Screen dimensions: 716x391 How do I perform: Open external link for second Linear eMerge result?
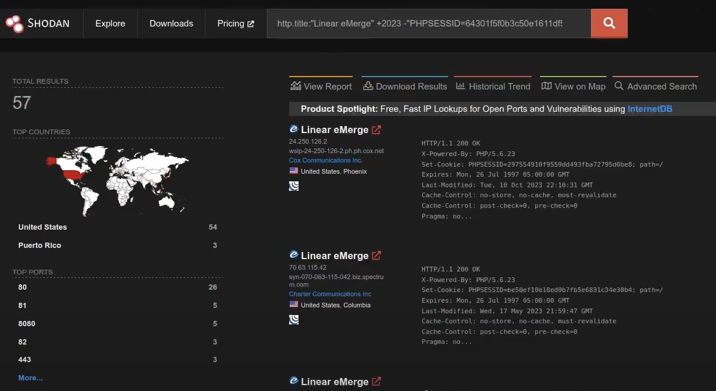point(377,255)
